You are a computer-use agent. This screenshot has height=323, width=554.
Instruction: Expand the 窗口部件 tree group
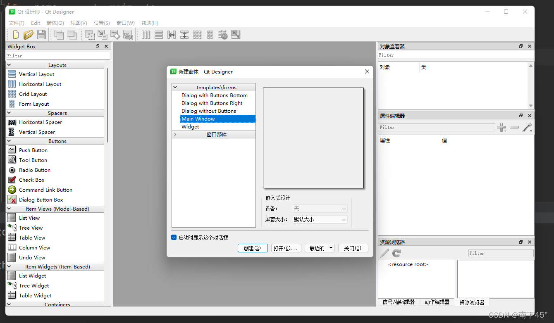(175, 134)
